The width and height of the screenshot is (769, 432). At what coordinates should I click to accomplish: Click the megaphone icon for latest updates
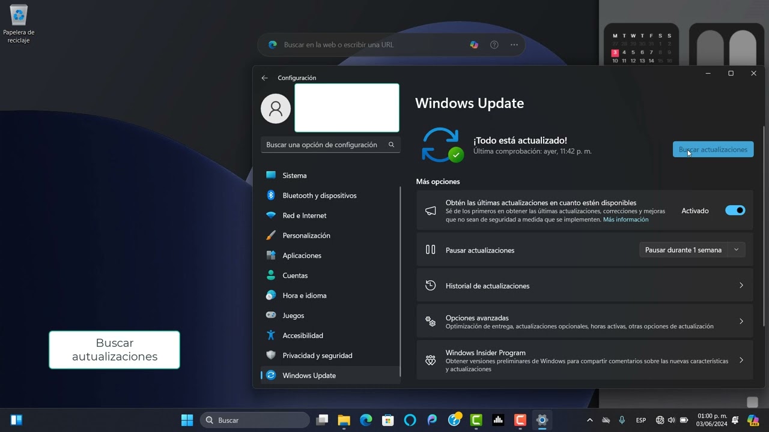pyautogui.click(x=430, y=211)
